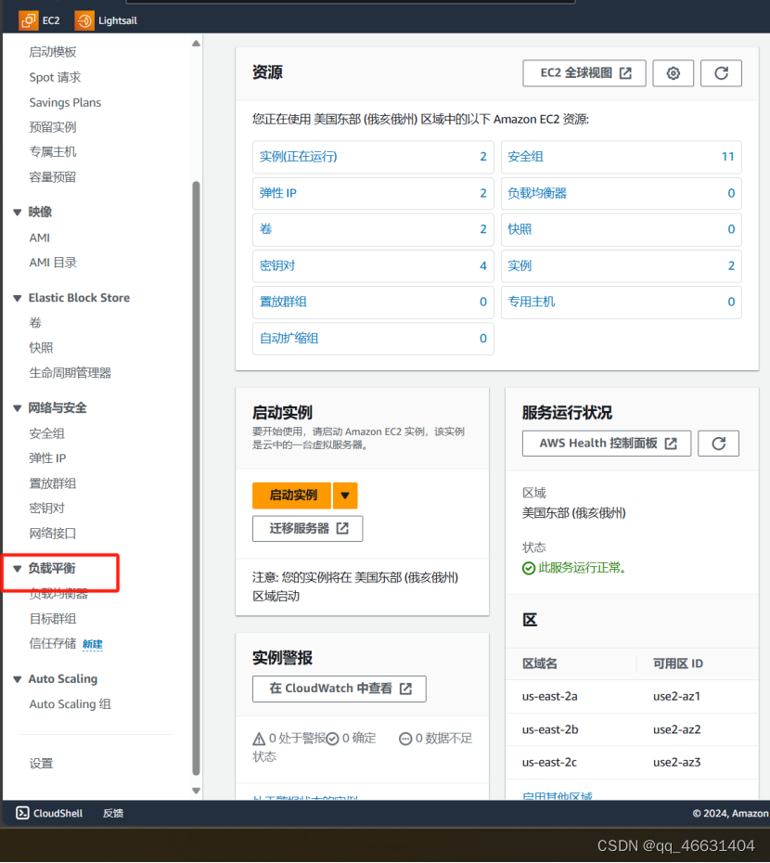This screenshot has width=770, height=863.
Task: Open 设置 at the sidebar bottom
Action: point(41,764)
